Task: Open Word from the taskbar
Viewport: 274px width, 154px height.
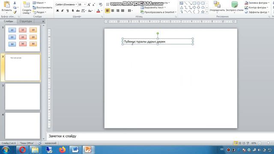Action: tap(75, 150)
